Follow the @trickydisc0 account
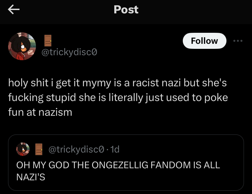The width and height of the screenshot is (252, 194). coord(204,41)
